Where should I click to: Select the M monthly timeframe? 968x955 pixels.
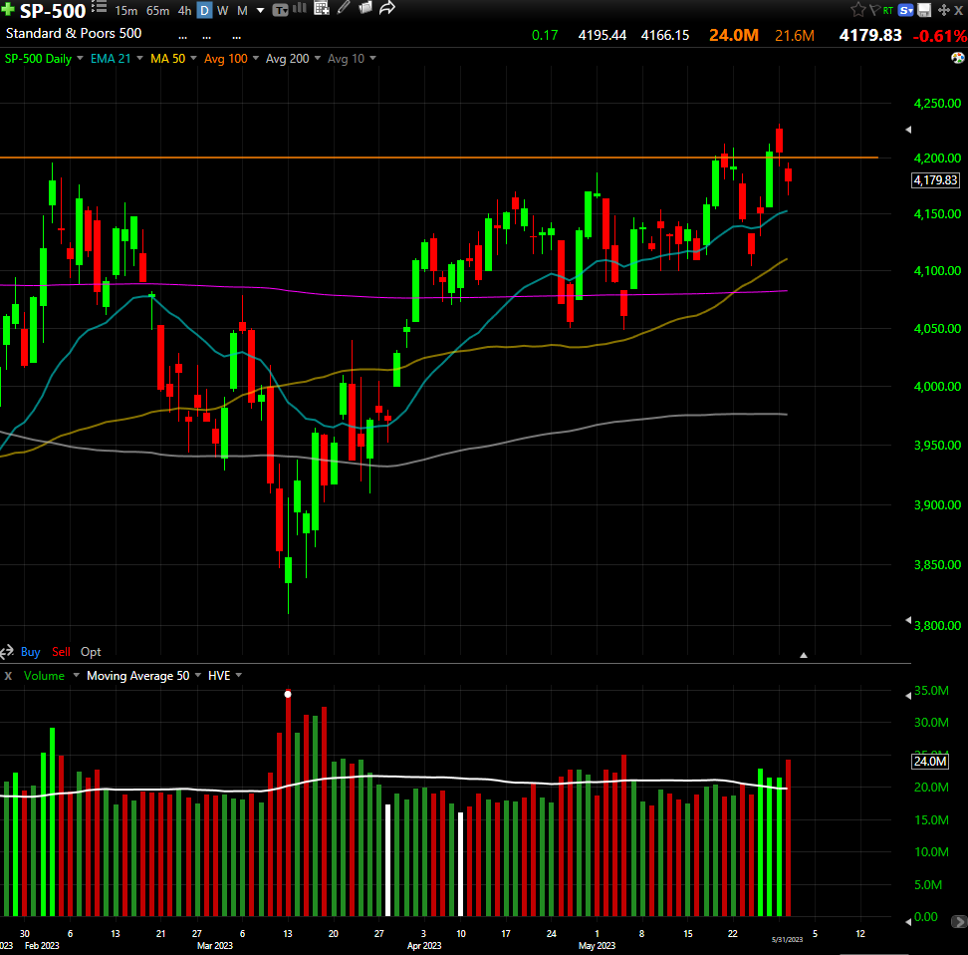click(x=242, y=11)
